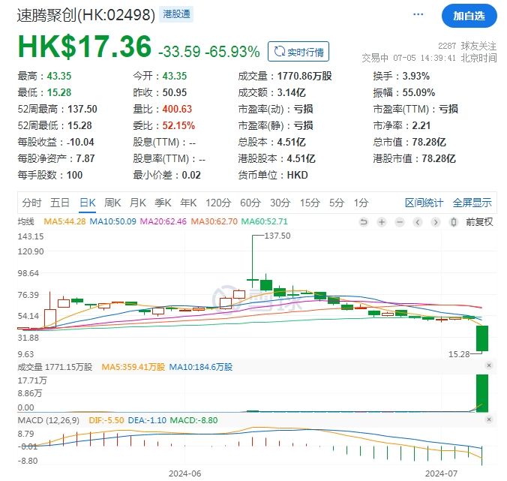Open 区间统计 range statistics
Screen dimensions: 507x481
coord(424,203)
